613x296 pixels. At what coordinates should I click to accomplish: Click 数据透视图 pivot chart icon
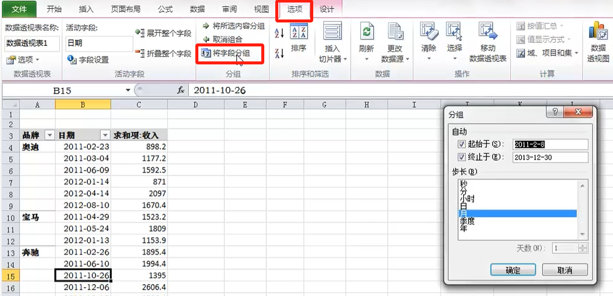[x=598, y=31]
